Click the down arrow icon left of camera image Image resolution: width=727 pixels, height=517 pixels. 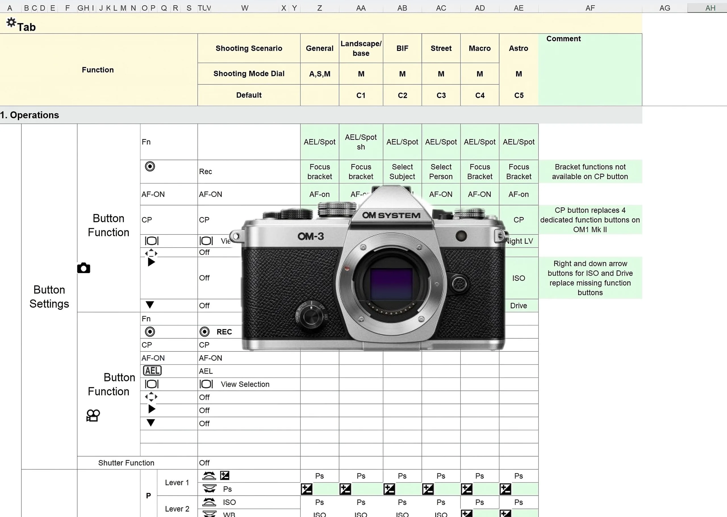(x=150, y=305)
